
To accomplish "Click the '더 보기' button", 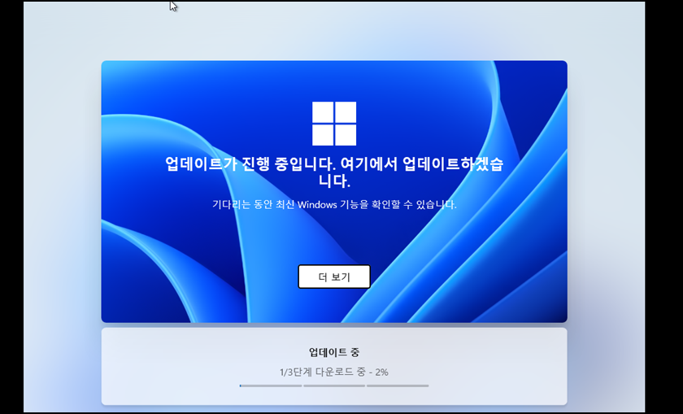I will tap(334, 277).
